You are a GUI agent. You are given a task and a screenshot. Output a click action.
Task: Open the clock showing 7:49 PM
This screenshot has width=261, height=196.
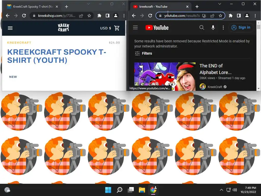pyautogui.click(x=248, y=190)
